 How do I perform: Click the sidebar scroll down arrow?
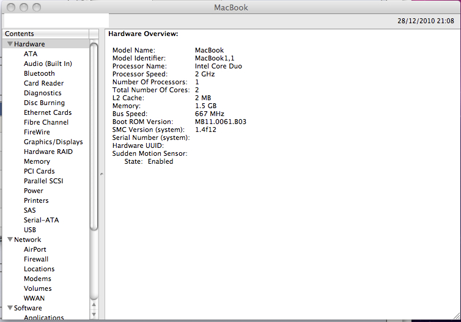[x=94, y=314]
